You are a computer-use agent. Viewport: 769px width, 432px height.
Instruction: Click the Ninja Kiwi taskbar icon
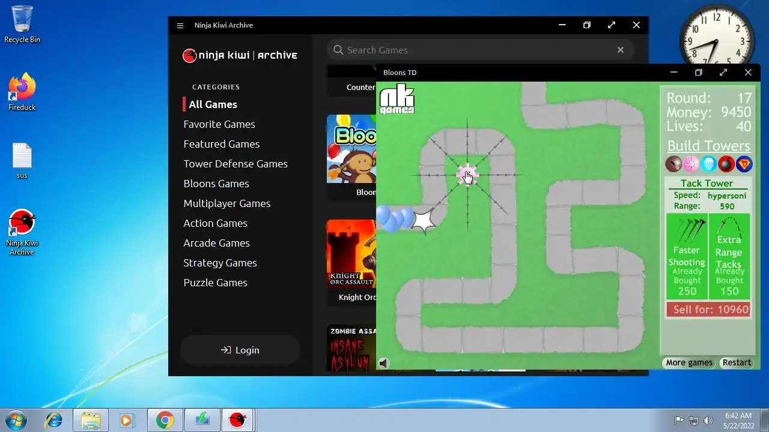[237, 420]
